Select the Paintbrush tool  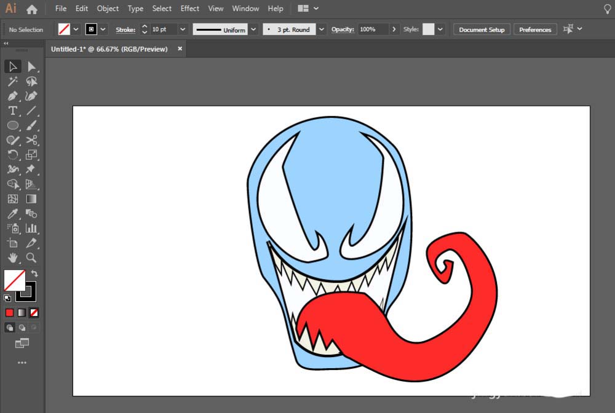click(x=31, y=125)
